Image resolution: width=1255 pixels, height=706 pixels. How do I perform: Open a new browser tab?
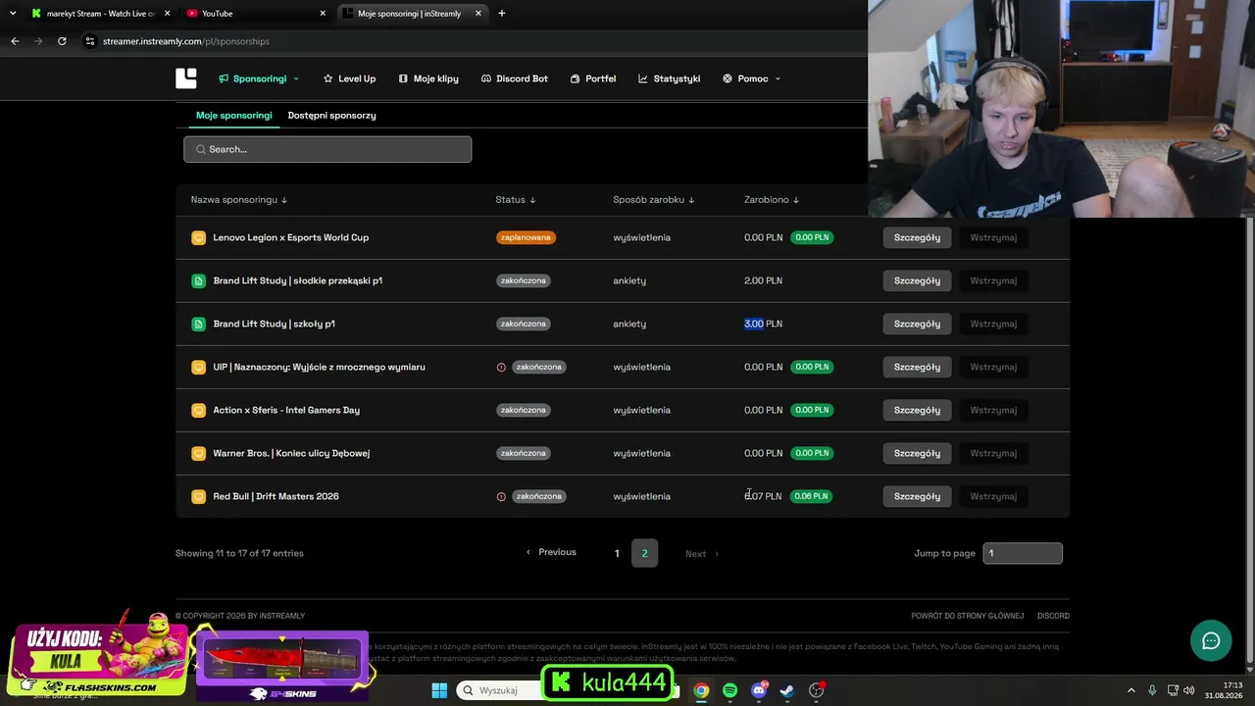pyautogui.click(x=502, y=14)
